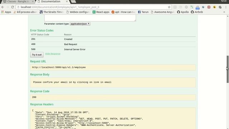Click the Request URL value box

[113, 67]
